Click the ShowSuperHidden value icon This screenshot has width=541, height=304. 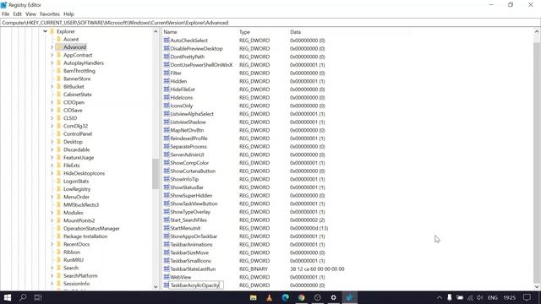point(167,195)
